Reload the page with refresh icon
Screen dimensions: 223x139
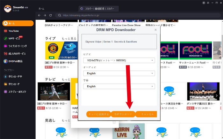pos(50,15)
